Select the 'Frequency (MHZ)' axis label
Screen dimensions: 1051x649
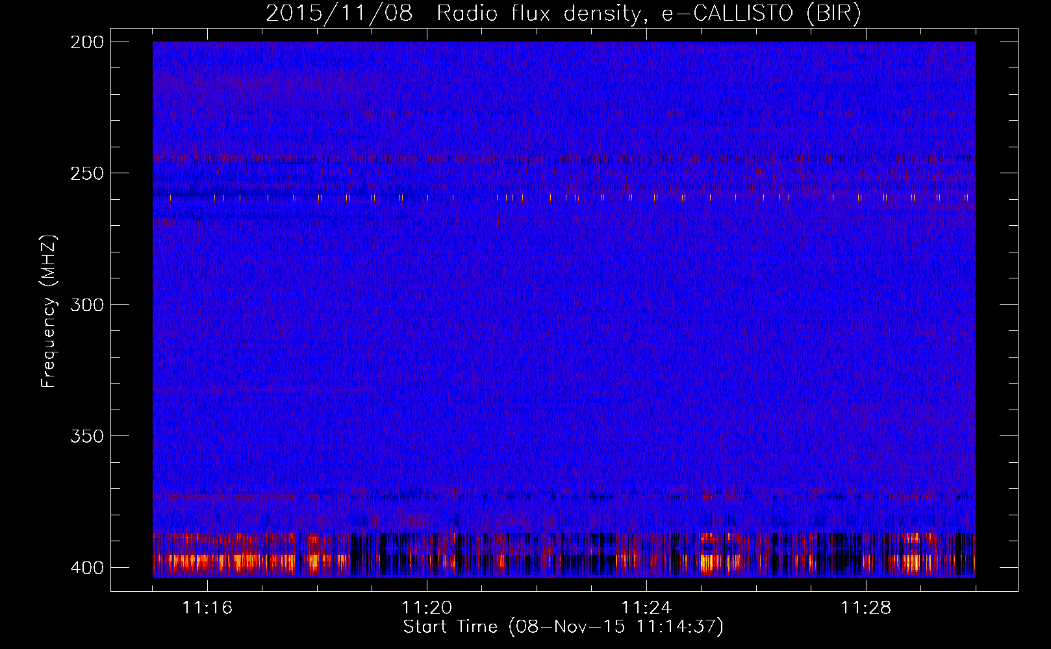[49, 312]
